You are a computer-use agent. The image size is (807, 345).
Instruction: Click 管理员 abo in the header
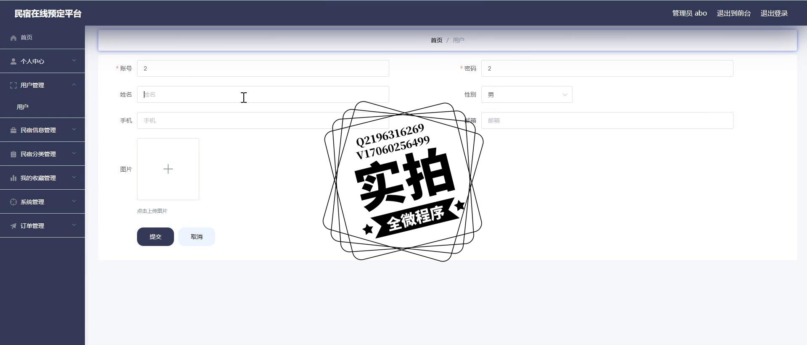tap(689, 13)
